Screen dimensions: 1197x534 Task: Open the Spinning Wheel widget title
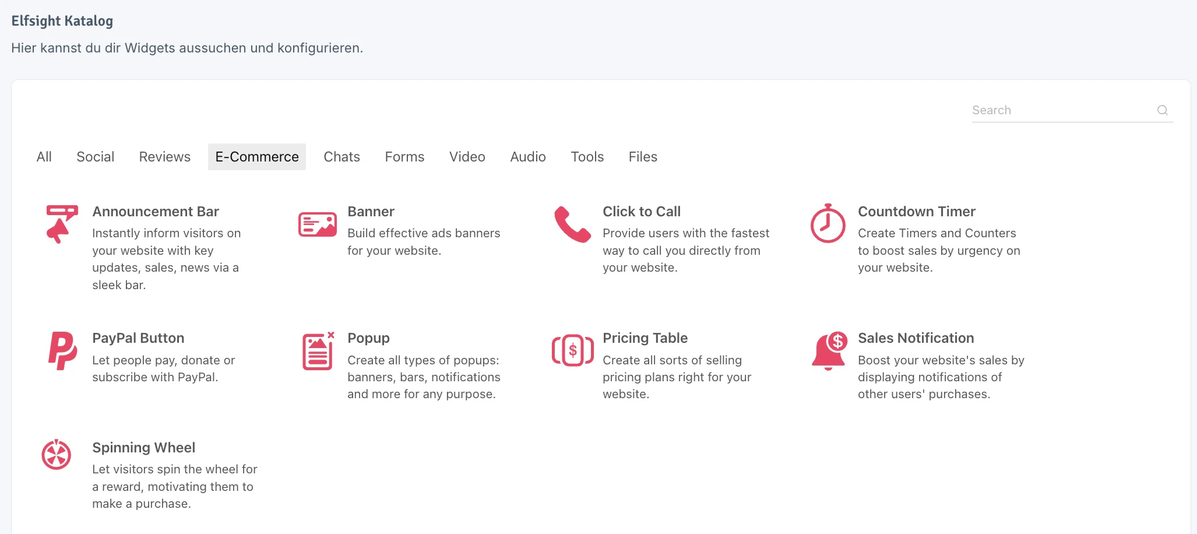(x=144, y=448)
